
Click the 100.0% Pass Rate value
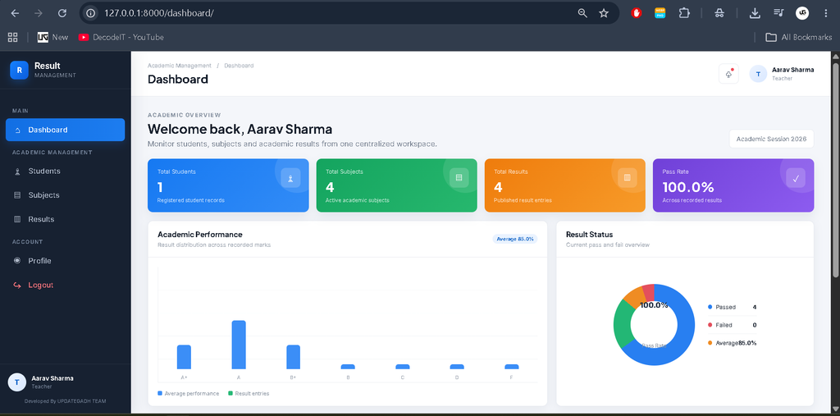pos(688,187)
